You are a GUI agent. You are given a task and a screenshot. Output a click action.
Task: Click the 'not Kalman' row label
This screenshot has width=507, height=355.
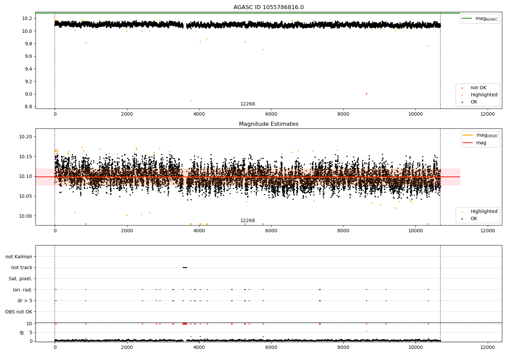(19, 257)
